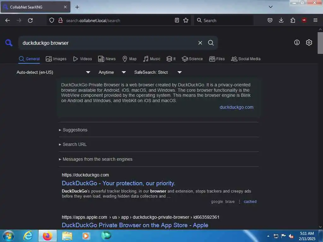Screen dimensions: 323x242
Task: Toggle reader view icon
Action: click(177, 20)
